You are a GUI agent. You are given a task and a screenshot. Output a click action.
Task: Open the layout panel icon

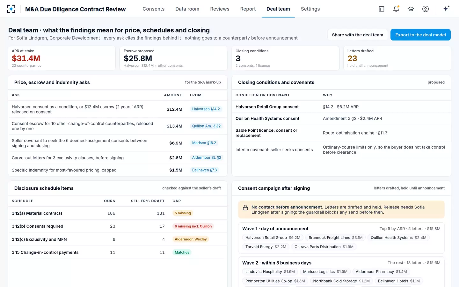(x=382, y=9)
